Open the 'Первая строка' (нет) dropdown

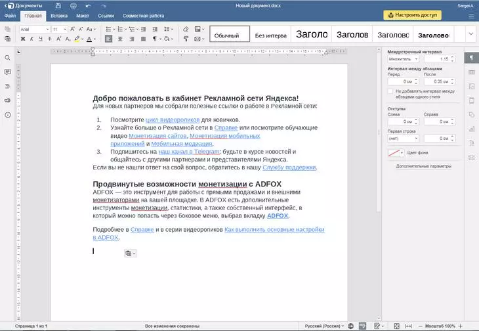(x=404, y=138)
